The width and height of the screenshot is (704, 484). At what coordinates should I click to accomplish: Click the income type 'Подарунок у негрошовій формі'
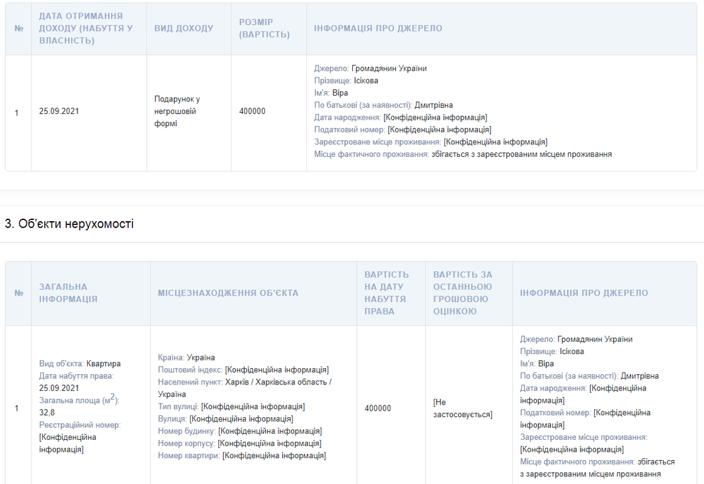click(177, 111)
